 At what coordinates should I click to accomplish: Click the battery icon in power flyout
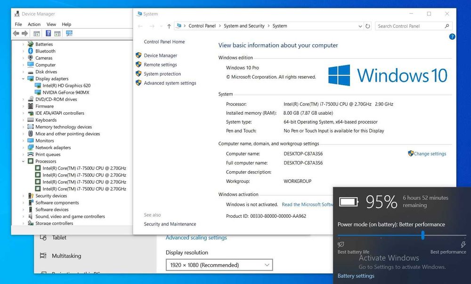coord(349,202)
